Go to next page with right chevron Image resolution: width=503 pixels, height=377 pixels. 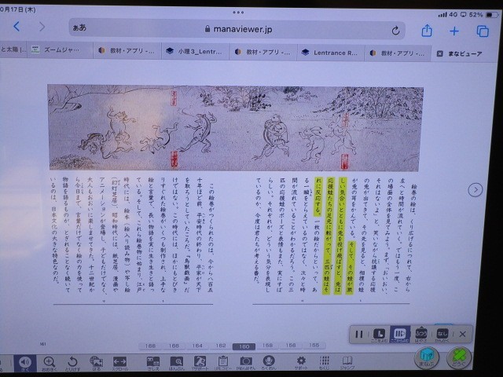click(475, 189)
